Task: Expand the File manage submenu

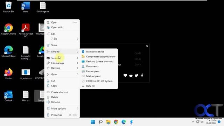Action: coord(62,63)
